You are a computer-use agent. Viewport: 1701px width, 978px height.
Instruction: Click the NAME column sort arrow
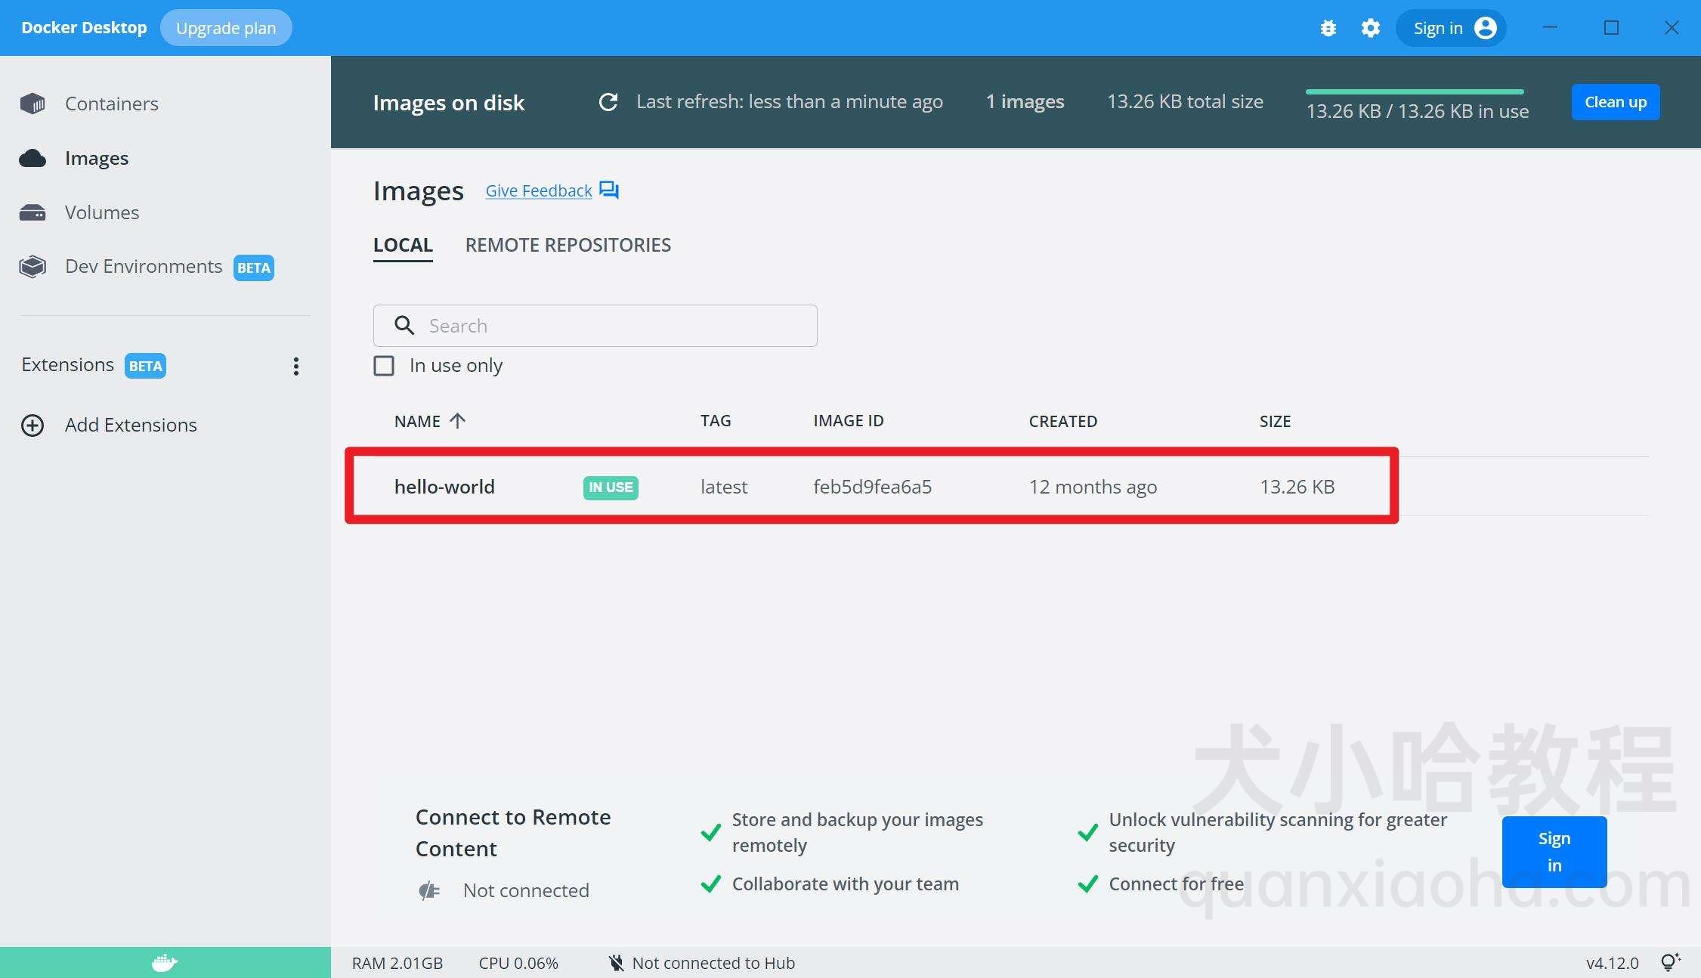point(457,421)
